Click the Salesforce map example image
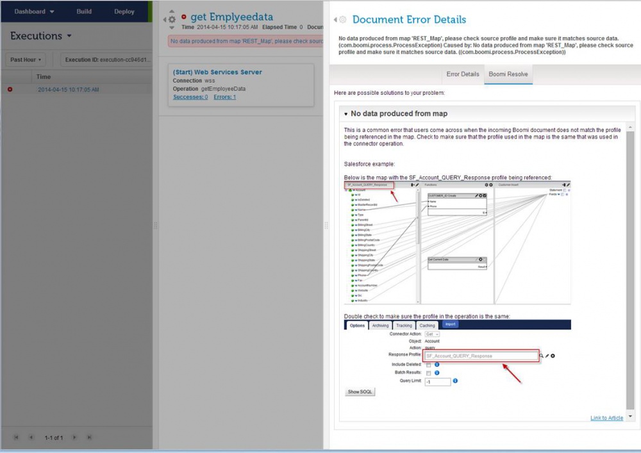 (x=457, y=243)
